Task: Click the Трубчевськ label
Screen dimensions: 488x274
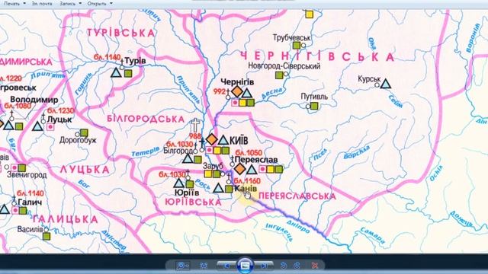Action: click(x=291, y=38)
